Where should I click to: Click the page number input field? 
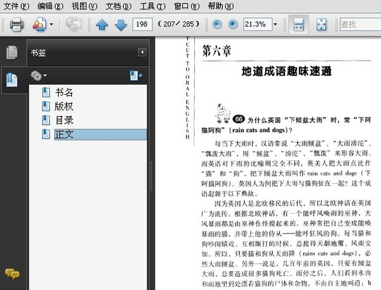click(x=141, y=25)
